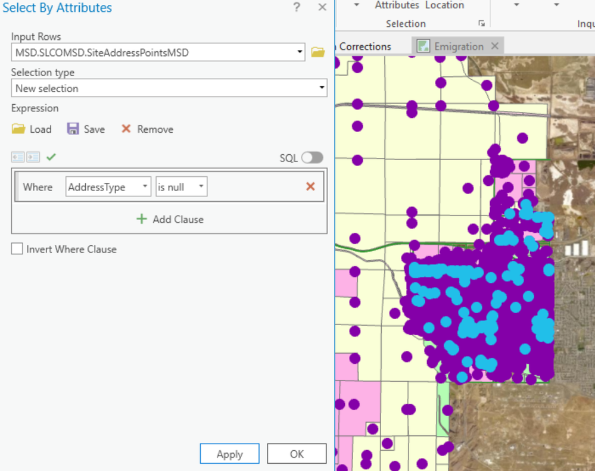Delete the AddressType clause with red X

point(310,186)
